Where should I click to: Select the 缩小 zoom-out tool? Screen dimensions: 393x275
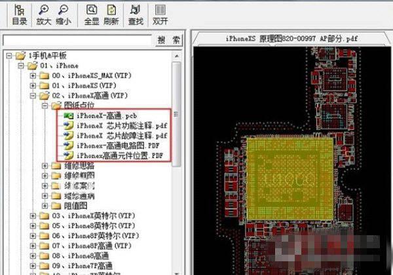(x=63, y=15)
